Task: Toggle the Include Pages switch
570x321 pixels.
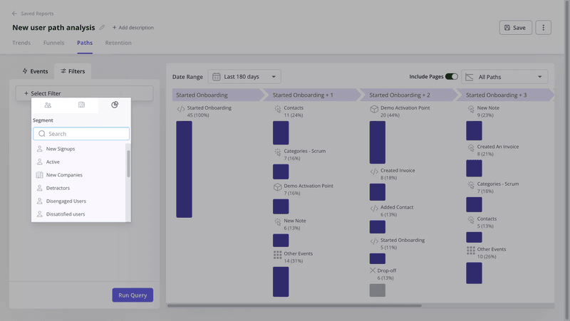Action: point(451,77)
